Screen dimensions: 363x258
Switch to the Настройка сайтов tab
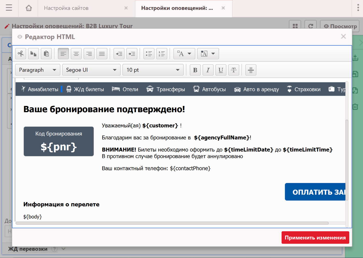pyautogui.click(x=66, y=8)
